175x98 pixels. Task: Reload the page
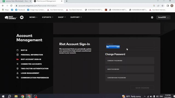11,6
